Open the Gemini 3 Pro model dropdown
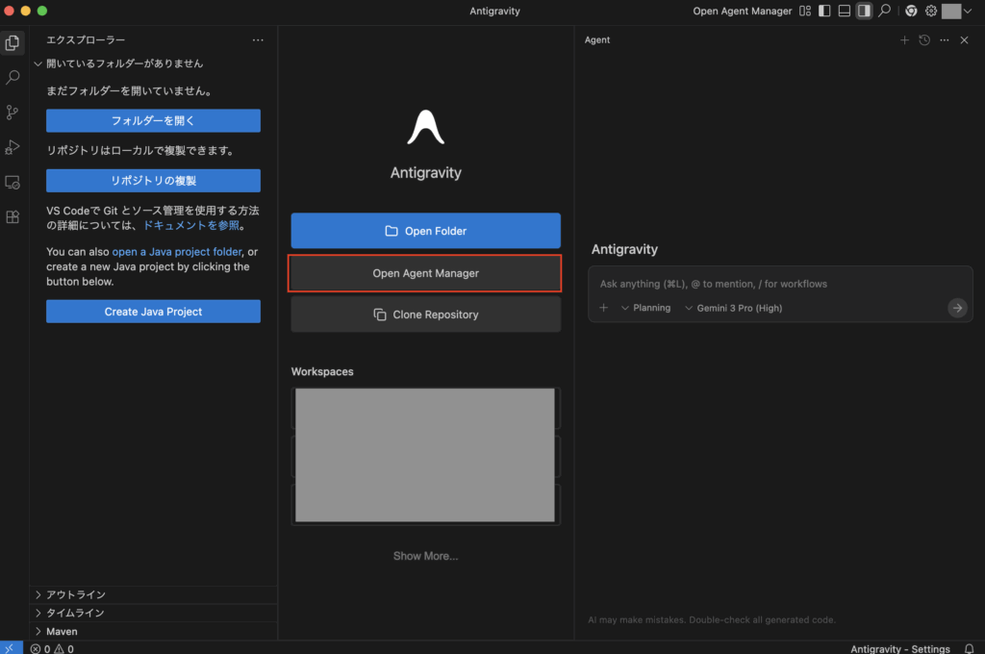The width and height of the screenshot is (985, 654). [x=733, y=308]
